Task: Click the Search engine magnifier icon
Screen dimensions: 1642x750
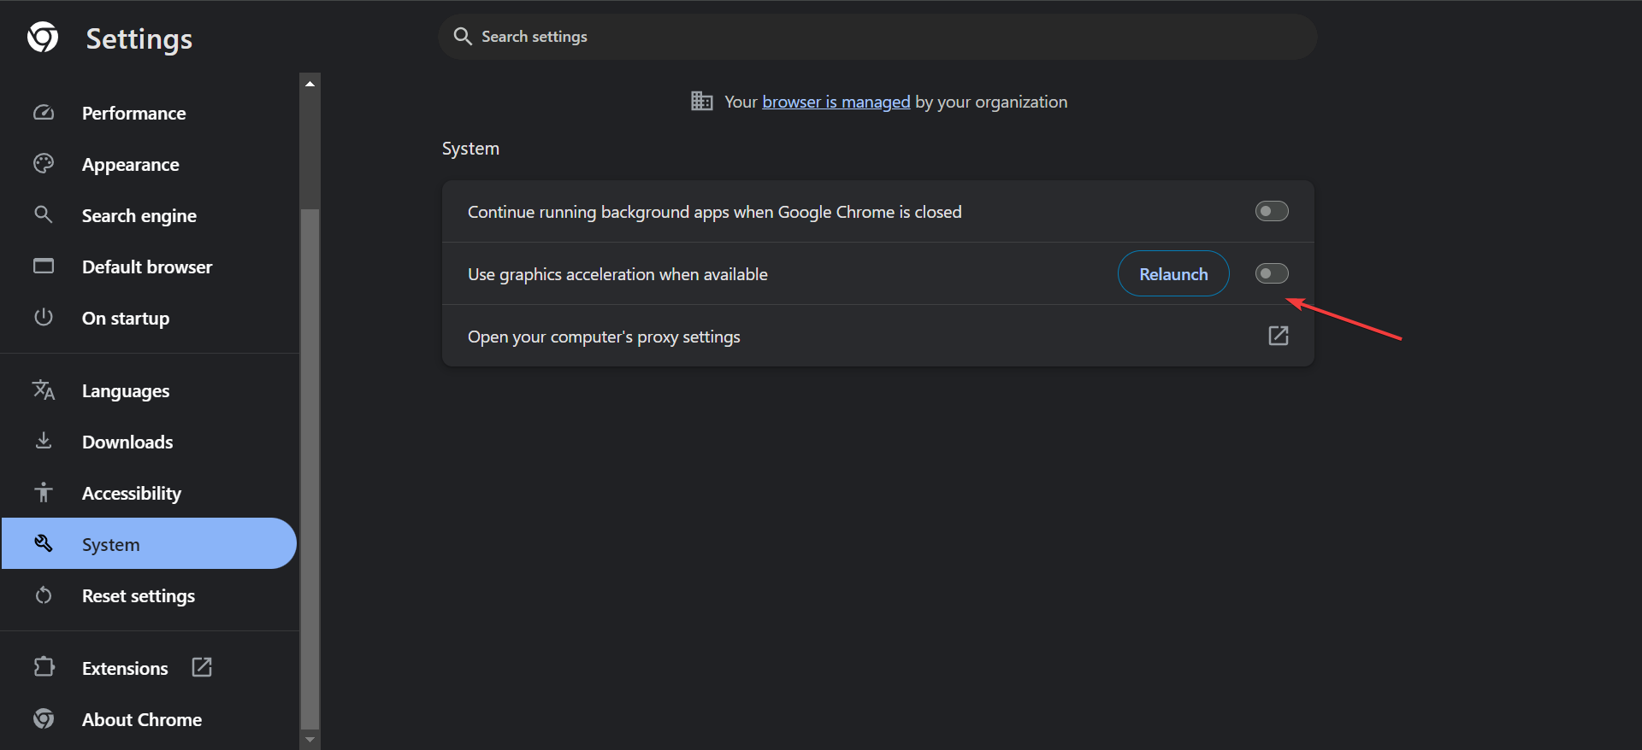Action: click(x=43, y=214)
